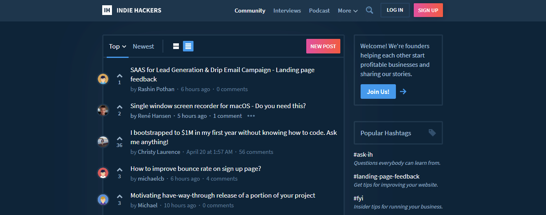The image size is (546, 215).
Task: Upvote the bounce rate on sign up post
Action: click(119, 170)
